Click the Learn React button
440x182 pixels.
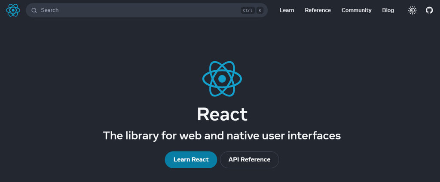[x=191, y=160]
